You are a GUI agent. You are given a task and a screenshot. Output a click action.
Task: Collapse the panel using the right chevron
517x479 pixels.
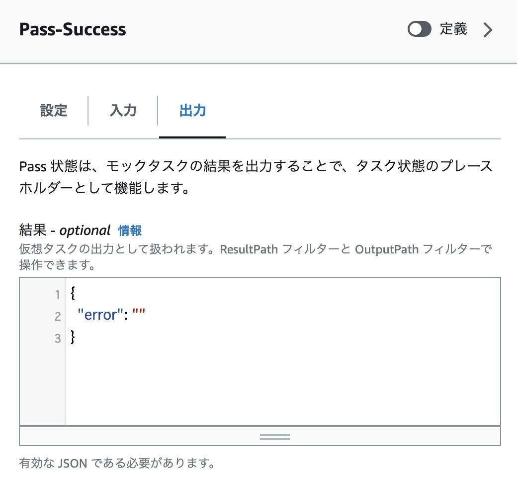point(488,30)
